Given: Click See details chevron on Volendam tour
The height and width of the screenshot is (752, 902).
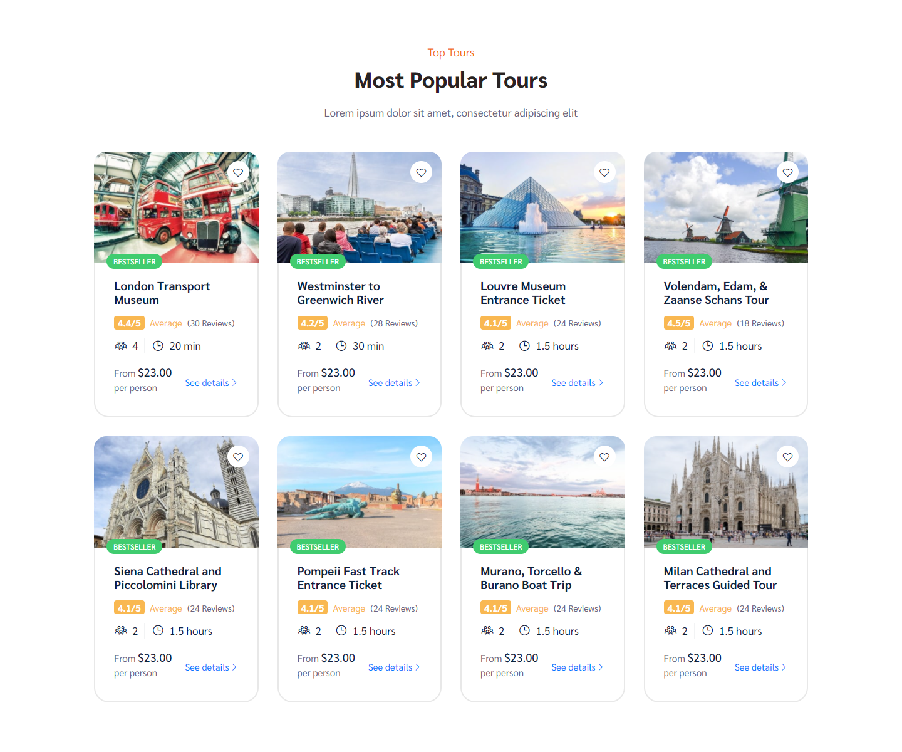Looking at the screenshot, I should click(784, 383).
